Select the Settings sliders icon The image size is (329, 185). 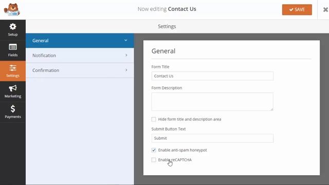click(13, 68)
